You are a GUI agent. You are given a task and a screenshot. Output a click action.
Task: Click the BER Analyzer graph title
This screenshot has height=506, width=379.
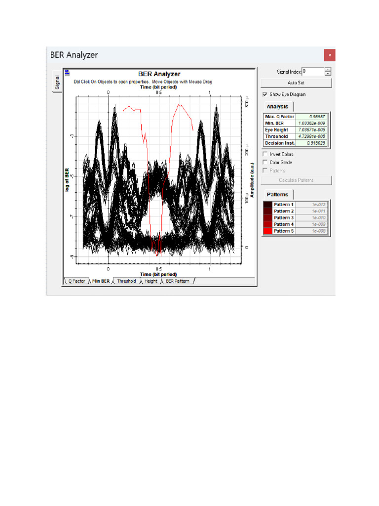[x=159, y=74]
